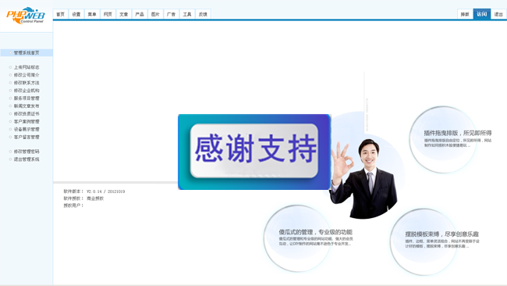Open the 首页 tab in top navigation
507x286 pixels.
(61, 14)
